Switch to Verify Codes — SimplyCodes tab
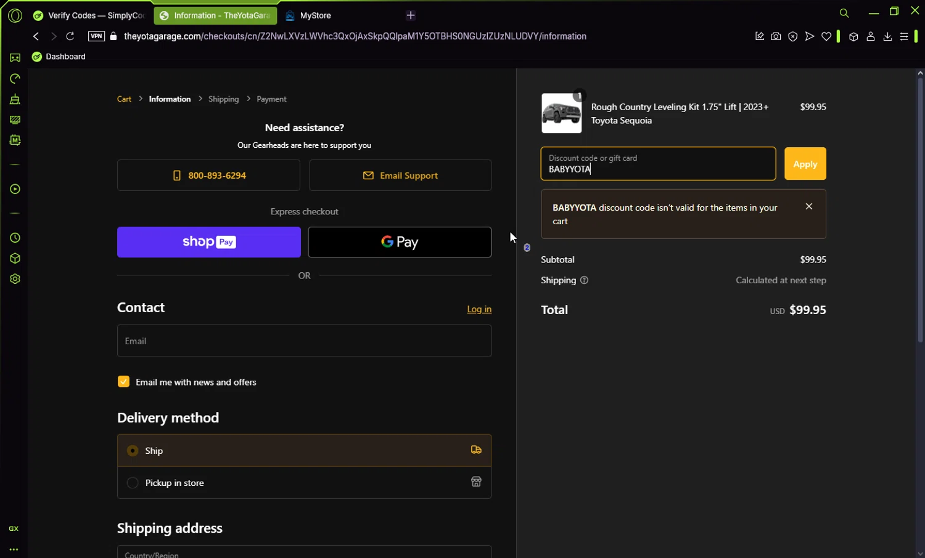 point(89,15)
